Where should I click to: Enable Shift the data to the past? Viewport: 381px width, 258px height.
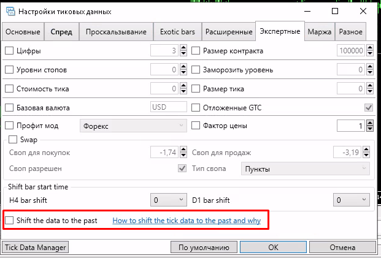tap(9, 221)
